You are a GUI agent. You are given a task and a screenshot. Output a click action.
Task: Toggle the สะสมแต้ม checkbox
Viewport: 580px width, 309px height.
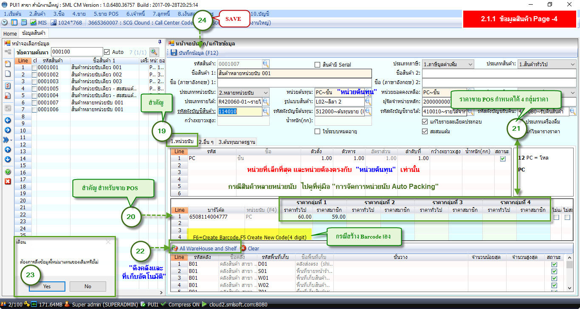425,132
